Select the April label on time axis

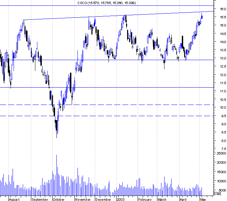183,199
